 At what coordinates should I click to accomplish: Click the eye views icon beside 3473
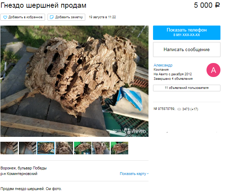[x=179, y=109]
